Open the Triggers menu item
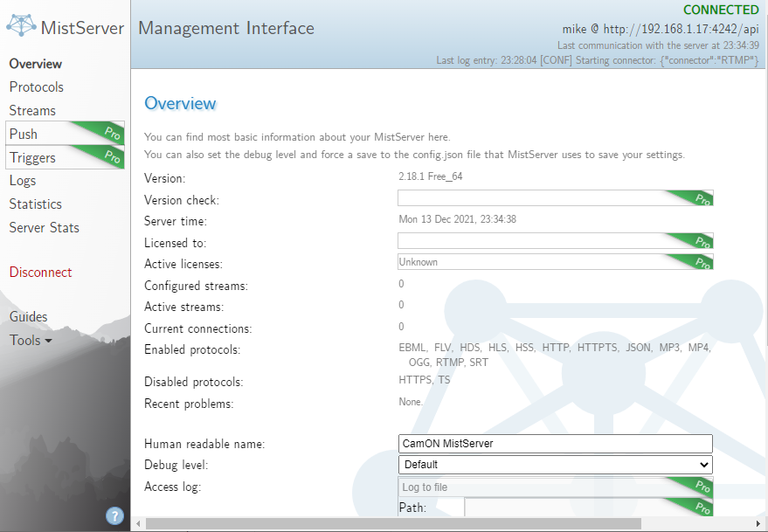The height and width of the screenshot is (532, 768). pos(65,157)
